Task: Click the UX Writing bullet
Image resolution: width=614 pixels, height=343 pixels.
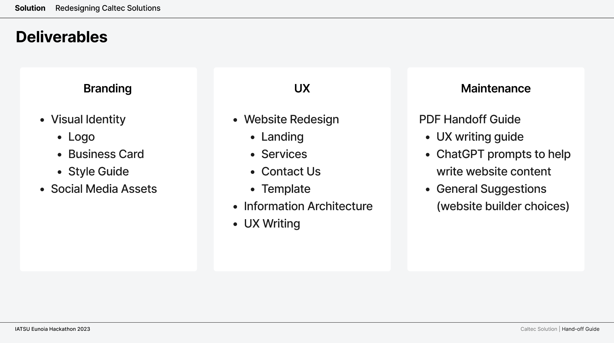Action: (272, 224)
